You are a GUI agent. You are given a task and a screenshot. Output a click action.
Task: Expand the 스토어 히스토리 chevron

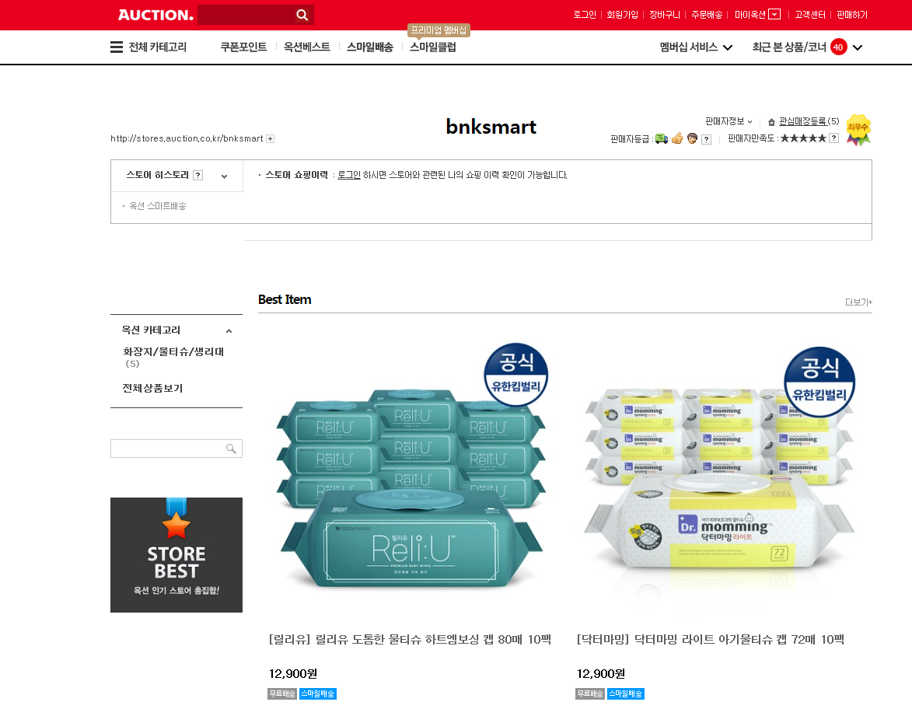point(224,176)
